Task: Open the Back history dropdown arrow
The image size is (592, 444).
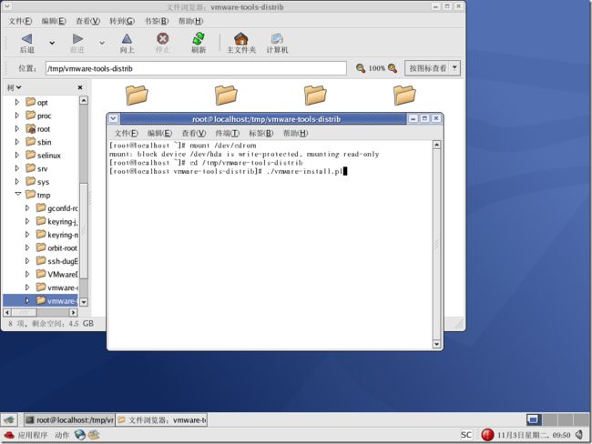Action: click(52, 43)
